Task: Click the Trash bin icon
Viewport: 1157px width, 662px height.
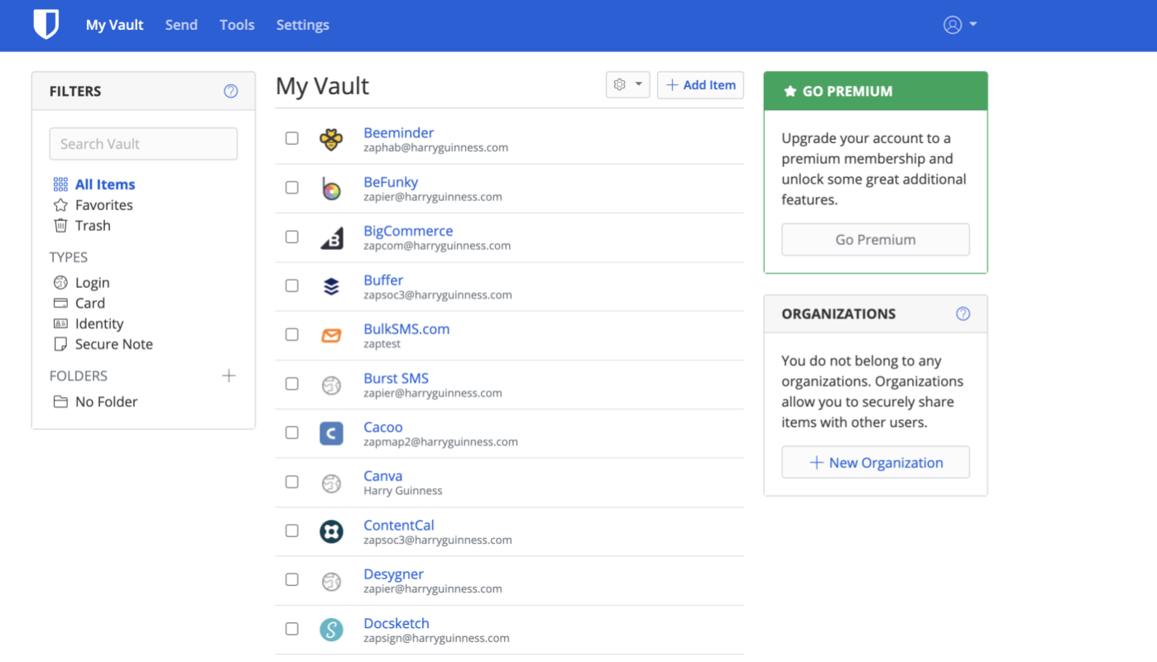Action: click(60, 225)
